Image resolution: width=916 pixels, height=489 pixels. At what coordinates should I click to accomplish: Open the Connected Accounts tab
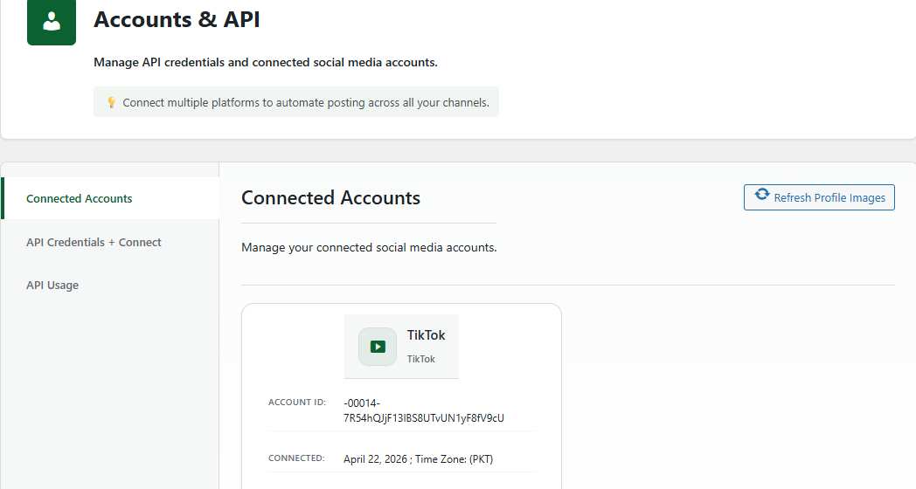110,198
